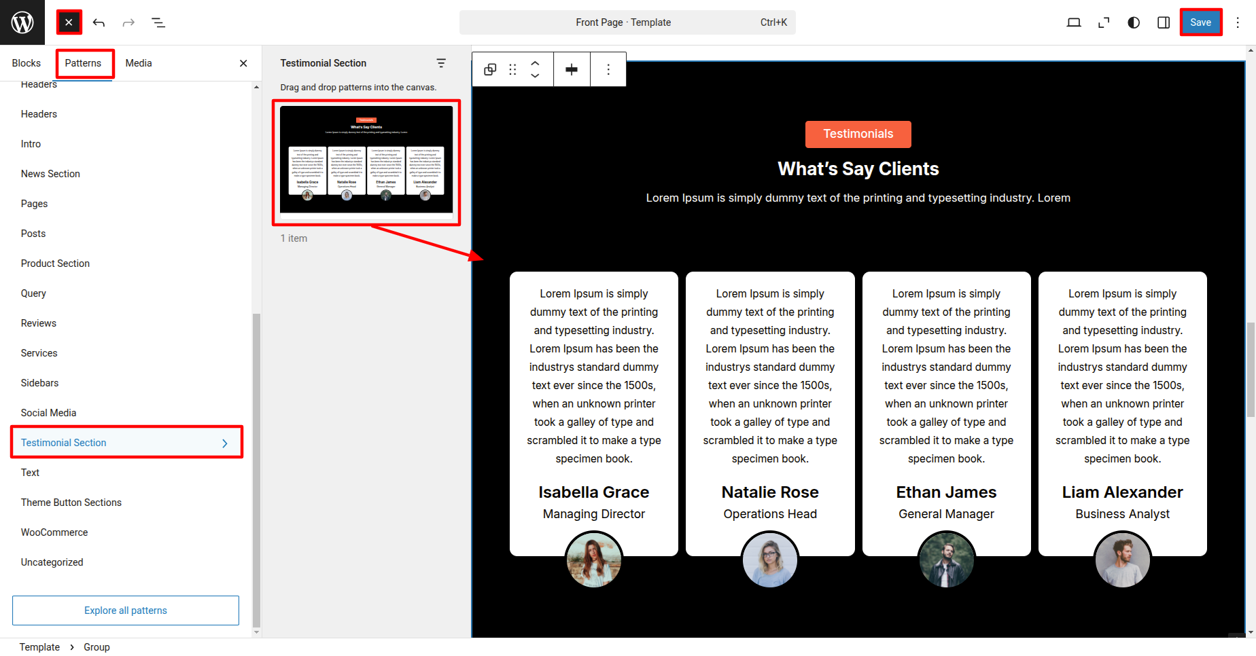Select the Testimonial pattern thumbnail
The width and height of the screenshot is (1256, 656).
coord(366,160)
